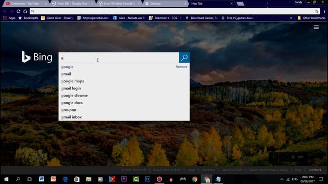The width and height of the screenshot is (328, 184).
Task: Close the Settings tab
Action: click(185, 4)
